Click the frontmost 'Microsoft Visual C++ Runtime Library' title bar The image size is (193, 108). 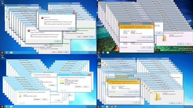coord(57,13)
